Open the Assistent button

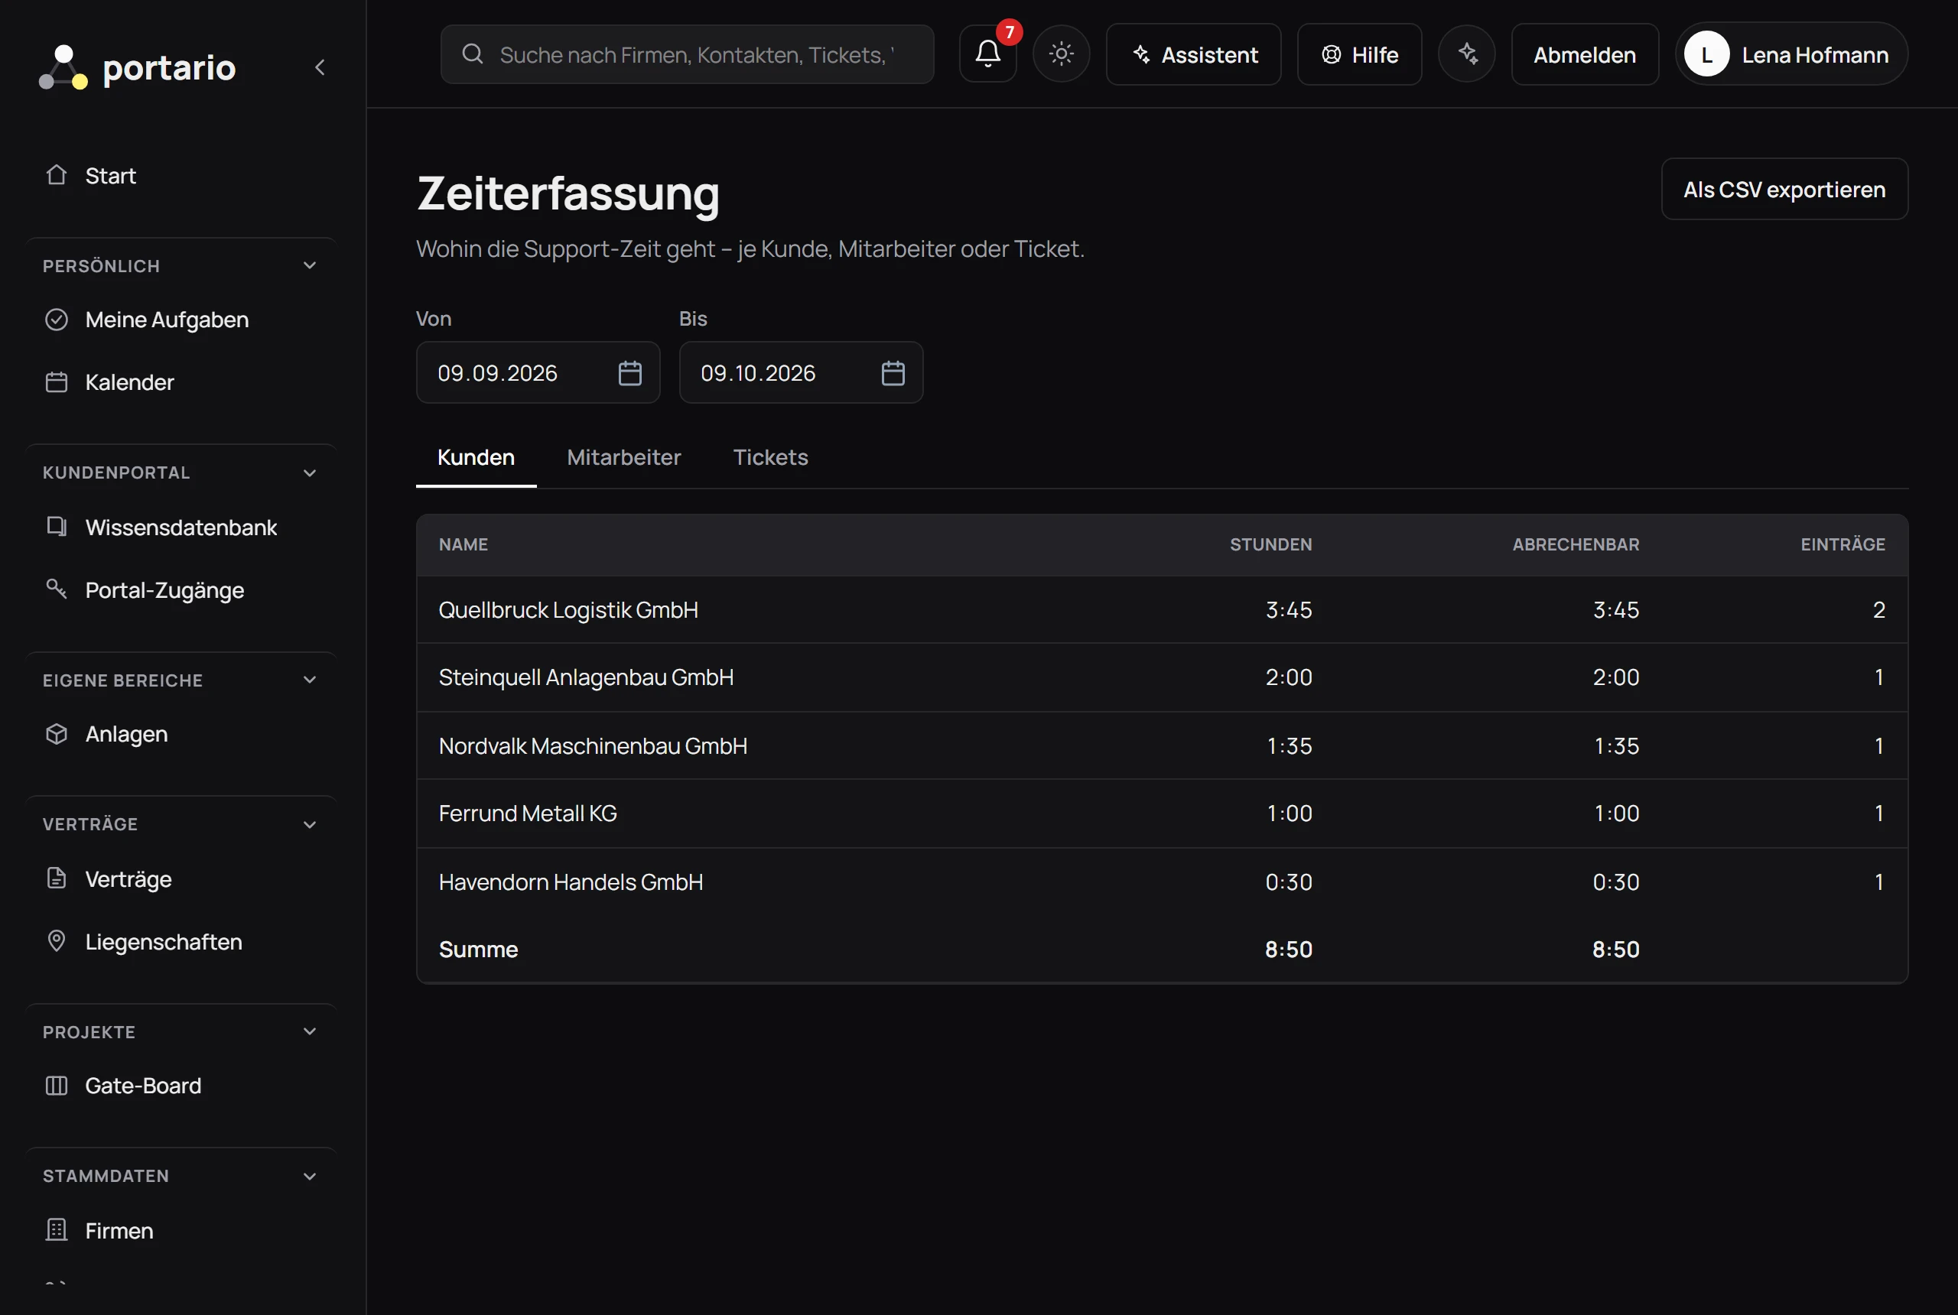(x=1193, y=54)
